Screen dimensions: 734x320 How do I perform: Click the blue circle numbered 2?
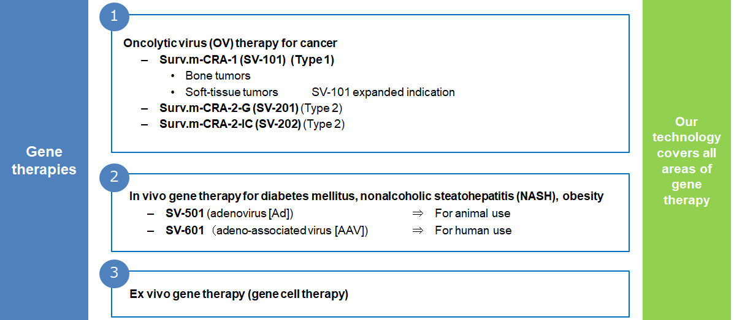pyautogui.click(x=114, y=177)
